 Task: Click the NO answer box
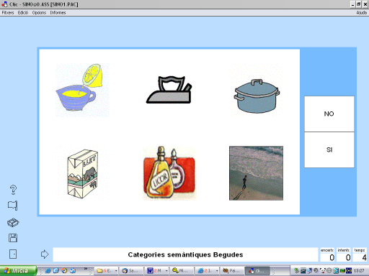click(x=329, y=114)
